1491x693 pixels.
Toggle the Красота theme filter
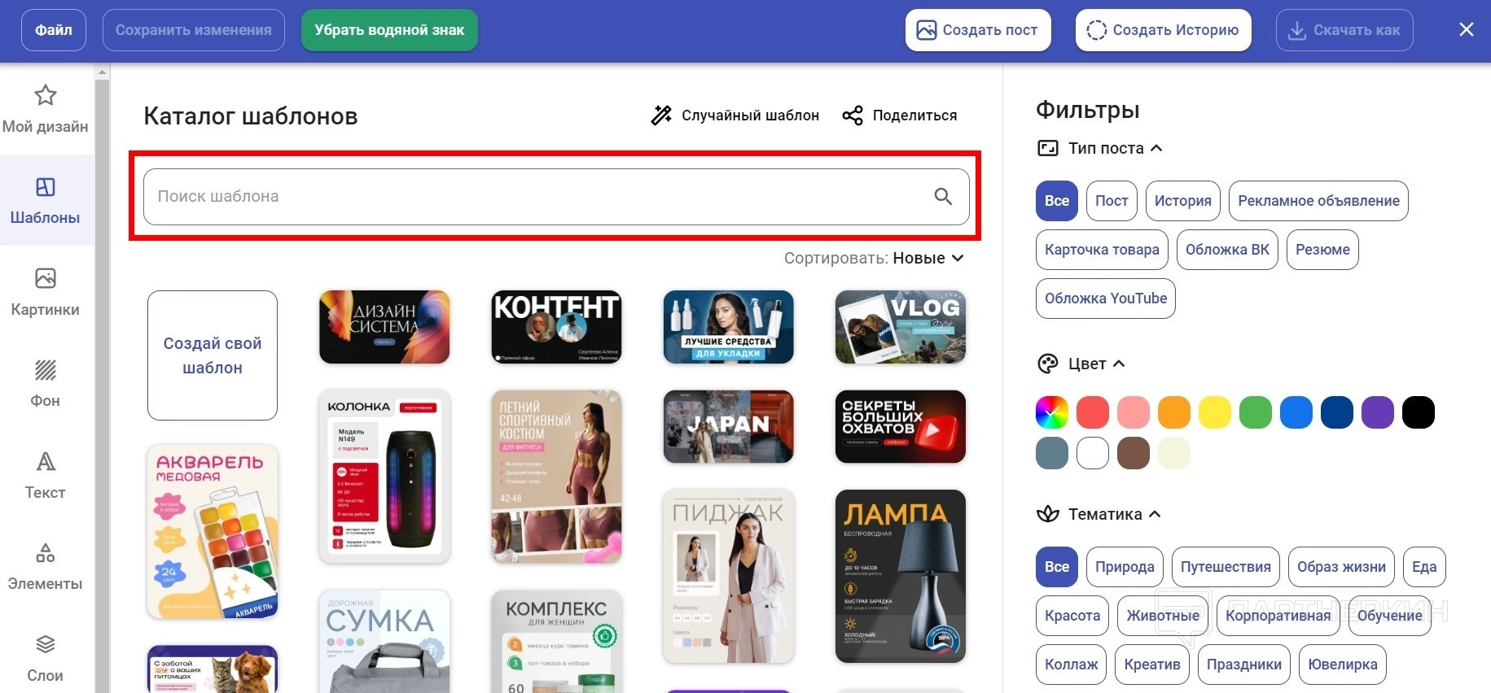(x=1072, y=616)
